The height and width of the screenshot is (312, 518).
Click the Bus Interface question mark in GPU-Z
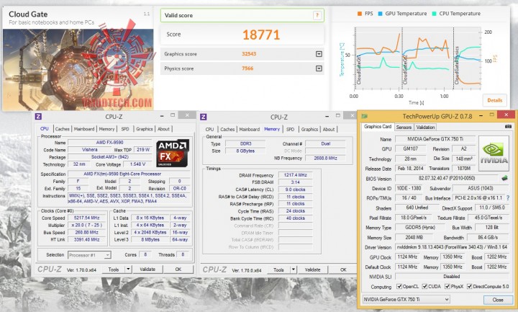pos(508,198)
